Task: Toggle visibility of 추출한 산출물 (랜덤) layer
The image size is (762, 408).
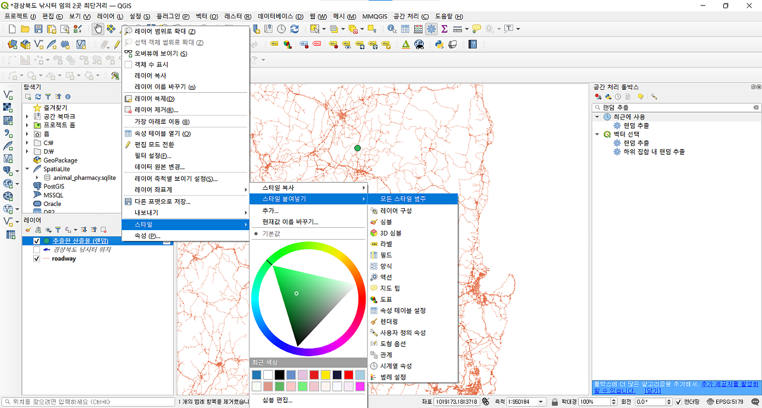Action: tap(37, 241)
